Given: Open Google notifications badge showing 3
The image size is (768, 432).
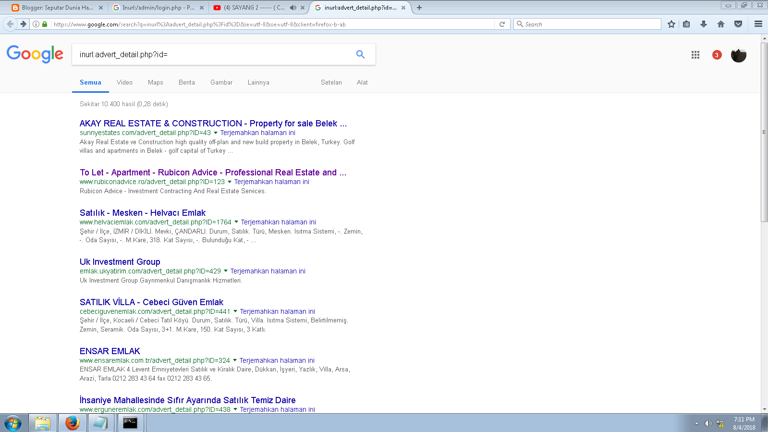Looking at the screenshot, I should [x=717, y=55].
